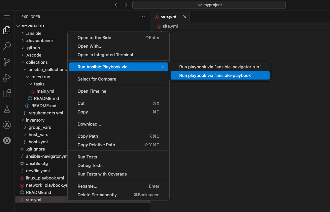Go back with the left arrow
330x212 pixels.
[116, 5]
